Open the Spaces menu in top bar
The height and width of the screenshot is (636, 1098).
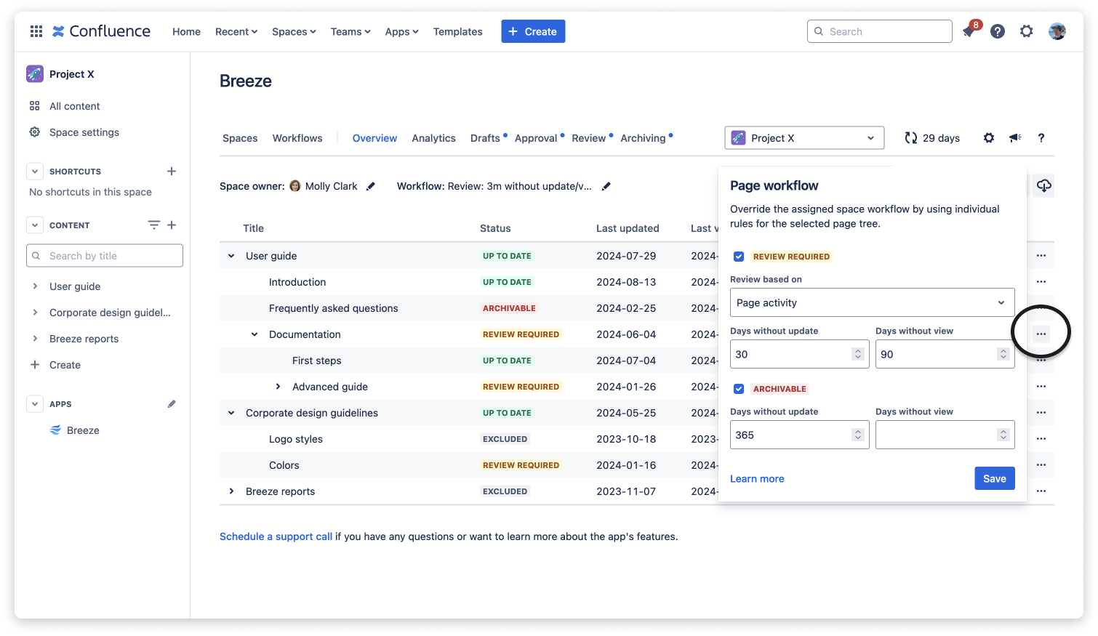point(294,31)
